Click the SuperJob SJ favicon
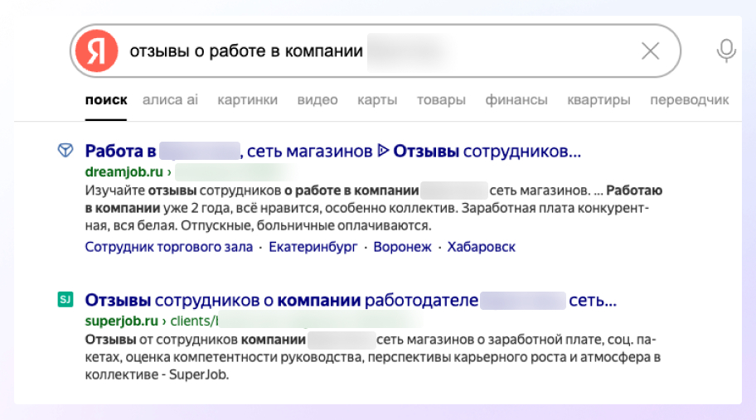Image resolution: width=756 pixels, height=420 pixels. tap(65, 300)
